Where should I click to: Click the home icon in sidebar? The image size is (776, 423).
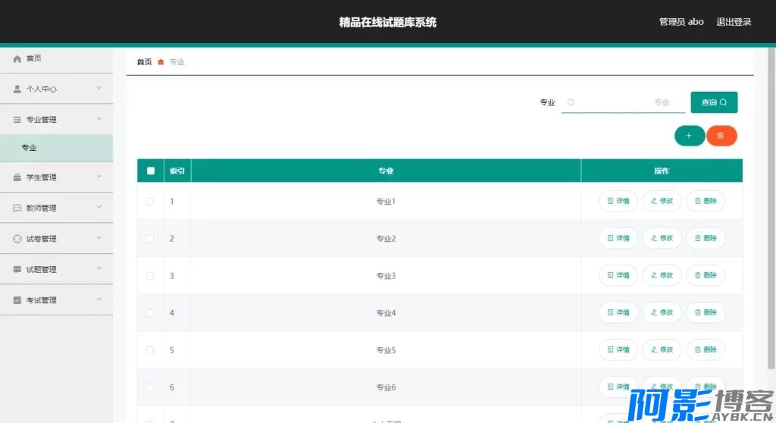[x=17, y=58]
